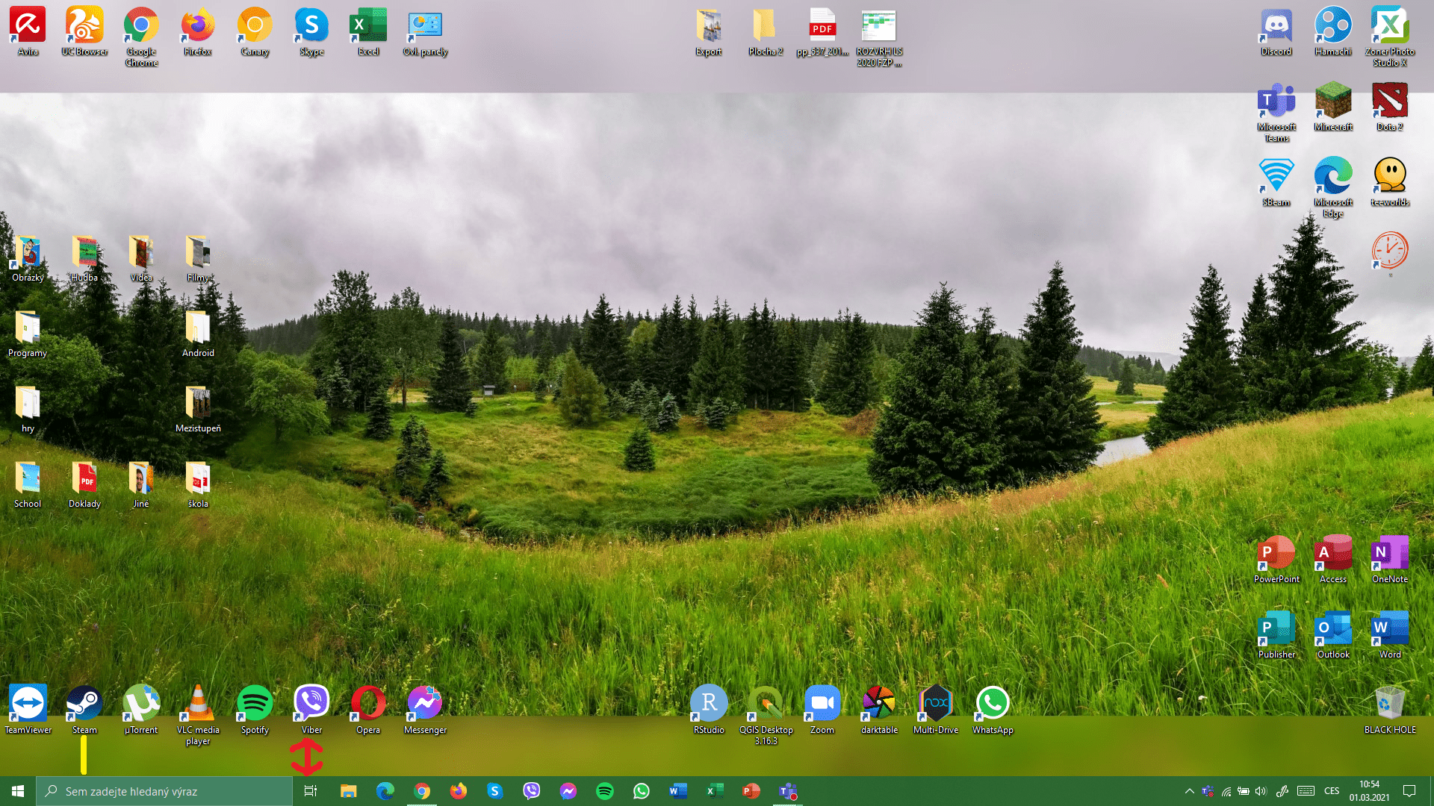Click the darktable desktop icon
This screenshot has width=1434, height=806.
(879, 703)
